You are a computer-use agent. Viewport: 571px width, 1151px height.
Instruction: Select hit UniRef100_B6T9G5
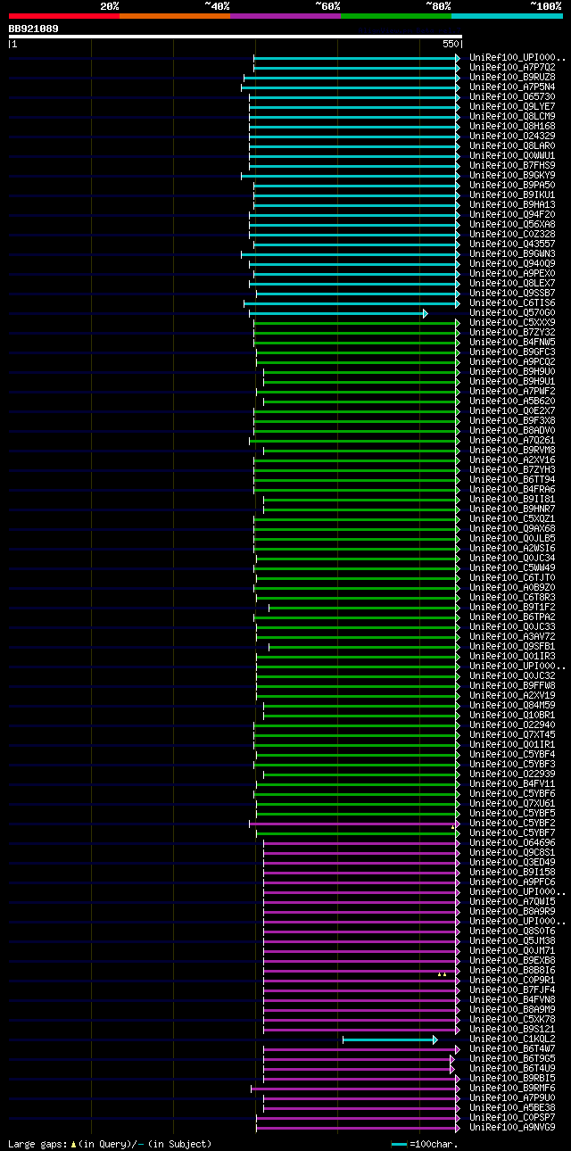coord(512,1058)
